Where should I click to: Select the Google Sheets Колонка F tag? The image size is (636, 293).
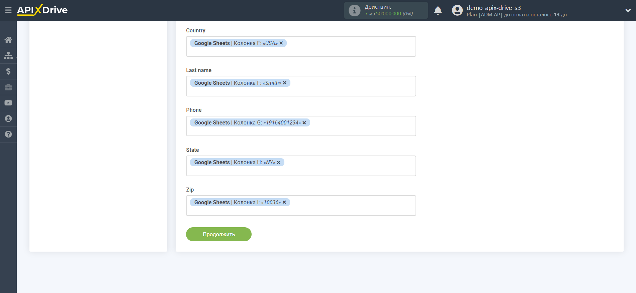click(x=240, y=83)
